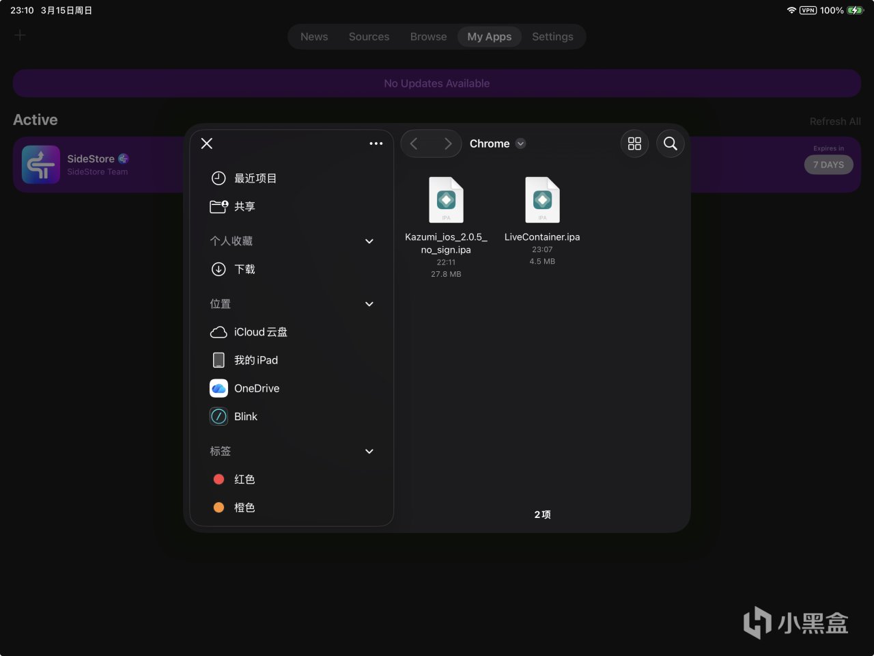Image resolution: width=874 pixels, height=656 pixels.
Task: Collapse the Favorites (个人收藏) section
Action: coord(369,241)
